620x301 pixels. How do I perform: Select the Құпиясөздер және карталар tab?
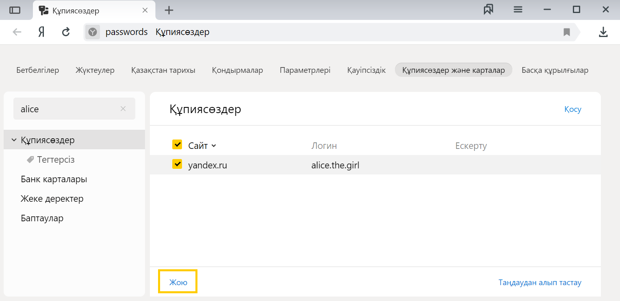[453, 70]
